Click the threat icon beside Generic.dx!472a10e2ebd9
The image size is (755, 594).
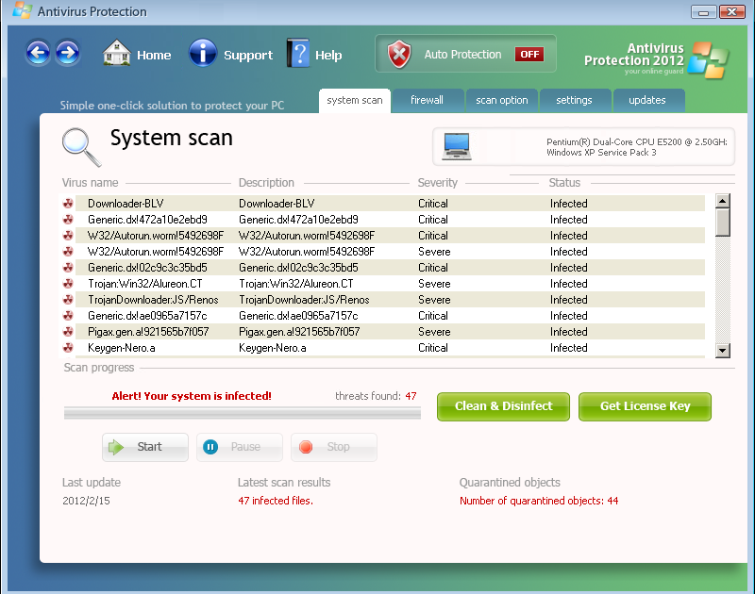click(68, 220)
